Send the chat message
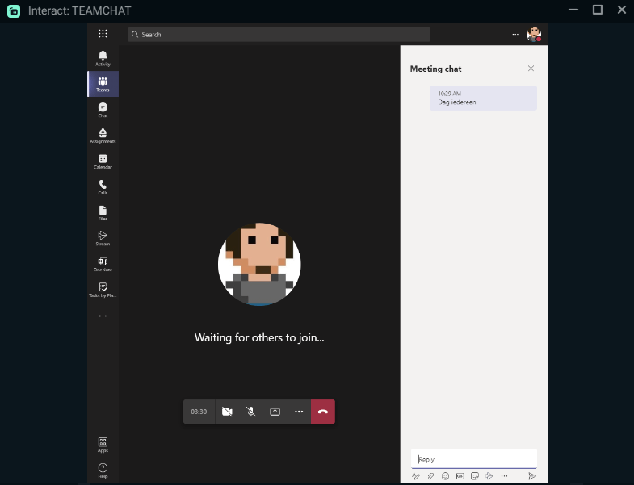The image size is (634, 485). [531, 476]
